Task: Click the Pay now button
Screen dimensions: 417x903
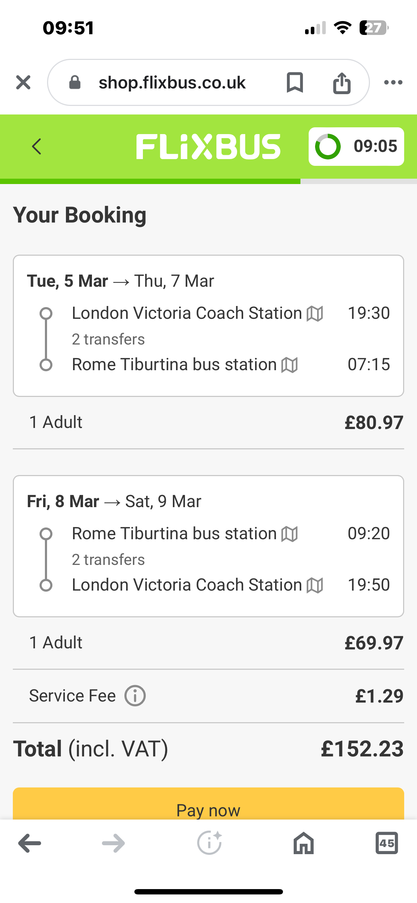Action: [x=208, y=803]
